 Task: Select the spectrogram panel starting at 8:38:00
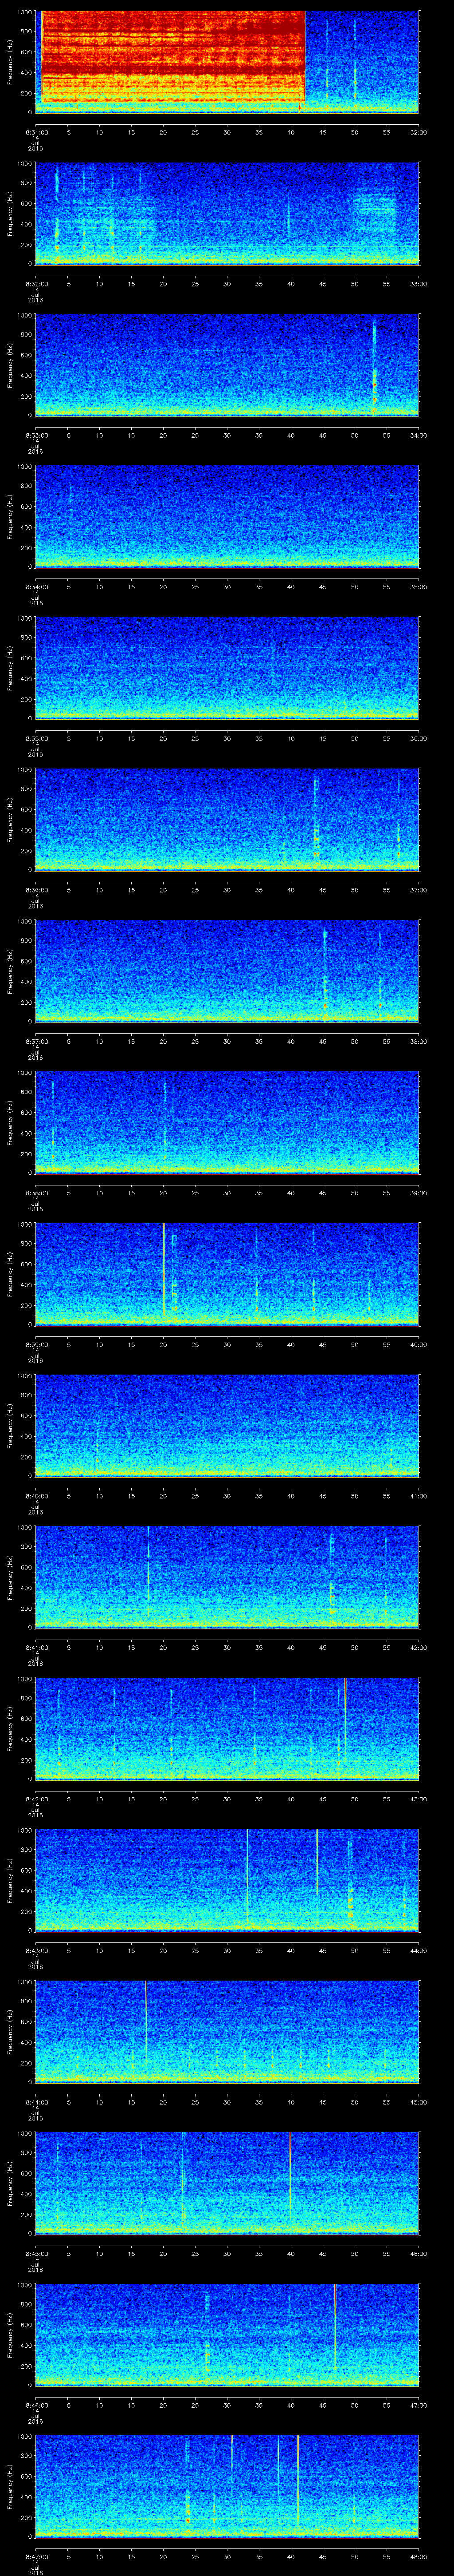pos(227,1122)
